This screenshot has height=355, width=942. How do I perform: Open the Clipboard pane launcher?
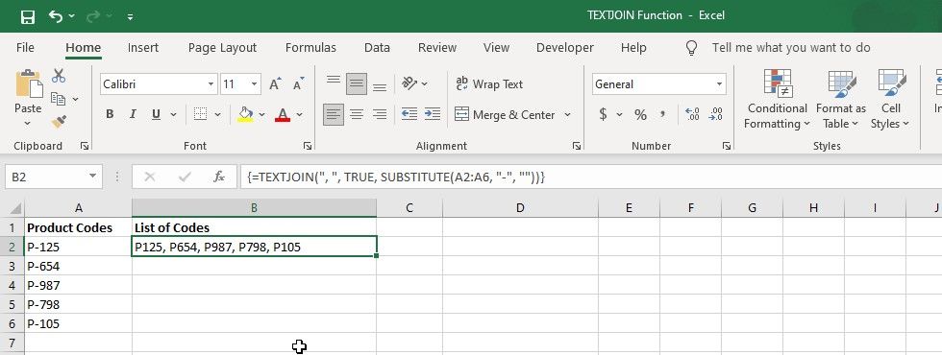coord(85,146)
